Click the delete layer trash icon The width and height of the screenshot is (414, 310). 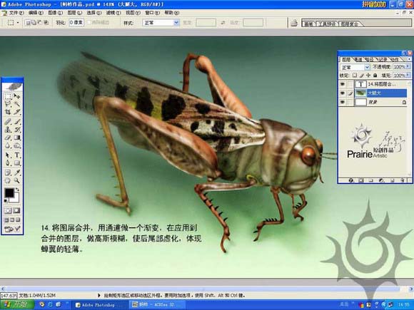click(x=403, y=180)
